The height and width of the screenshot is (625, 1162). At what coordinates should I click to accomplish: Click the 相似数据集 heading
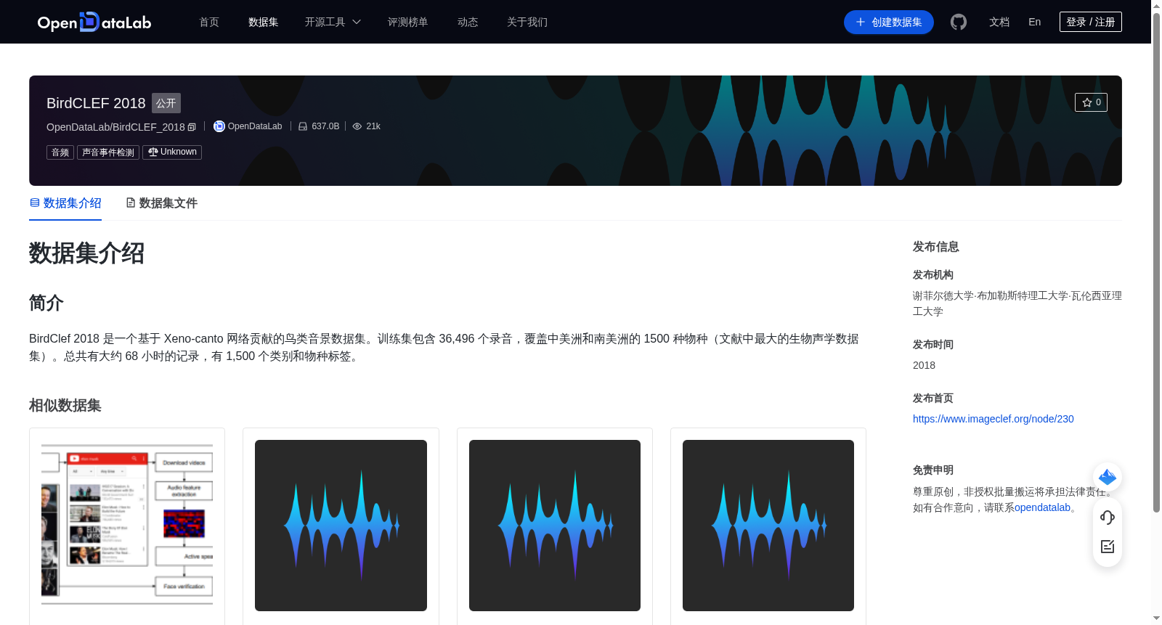click(65, 405)
